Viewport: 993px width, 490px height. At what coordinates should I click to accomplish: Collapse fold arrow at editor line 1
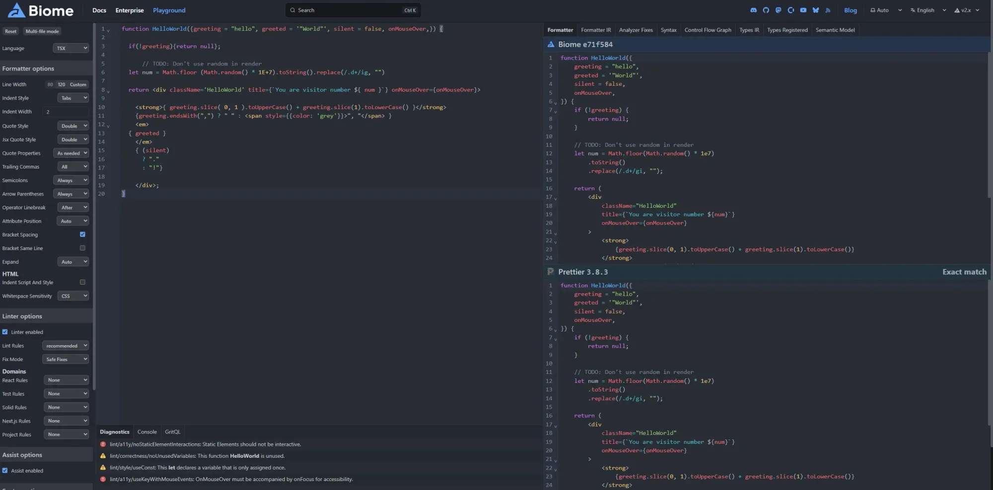pos(108,30)
